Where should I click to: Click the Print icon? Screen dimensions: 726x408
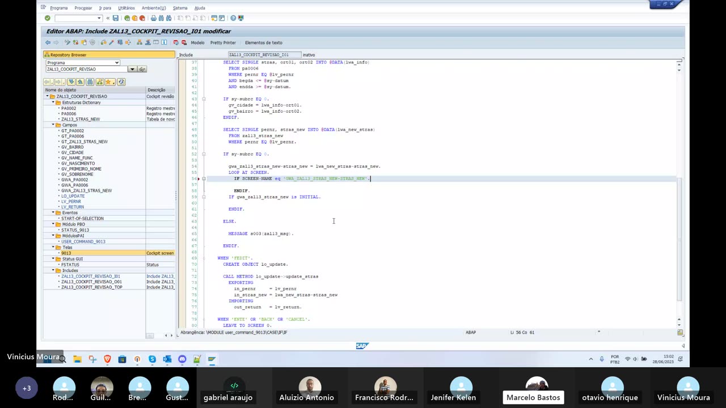coord(153,18)
